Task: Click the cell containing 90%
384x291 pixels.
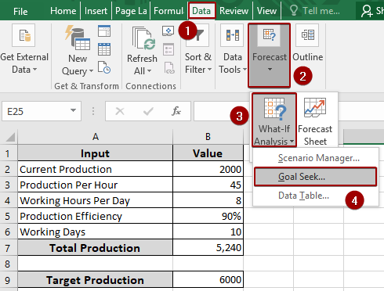Action: (x=208, y=216)
